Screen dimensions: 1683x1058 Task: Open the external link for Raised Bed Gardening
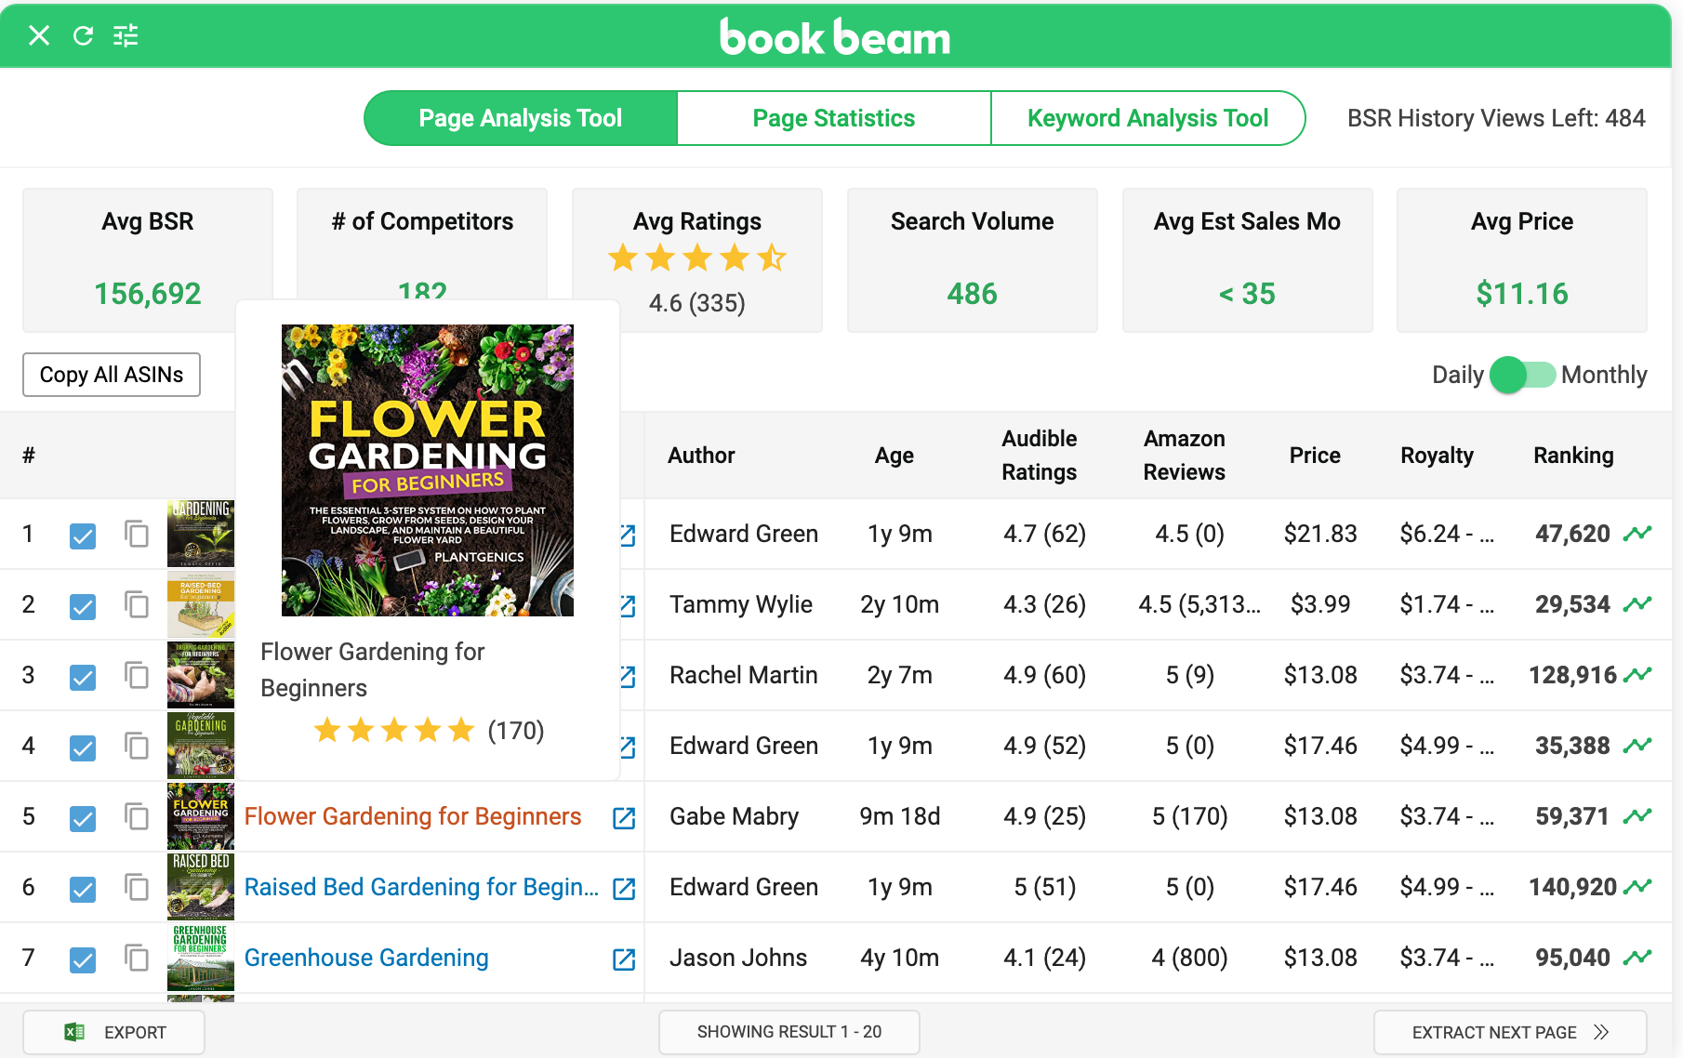click(x=622, y=889)
